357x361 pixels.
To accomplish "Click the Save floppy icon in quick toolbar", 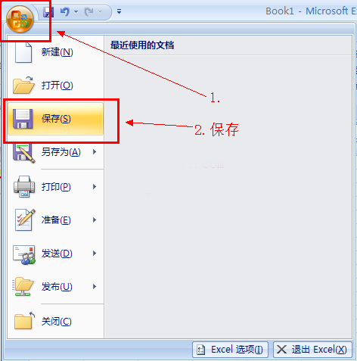I will click(x=48, y=12).
